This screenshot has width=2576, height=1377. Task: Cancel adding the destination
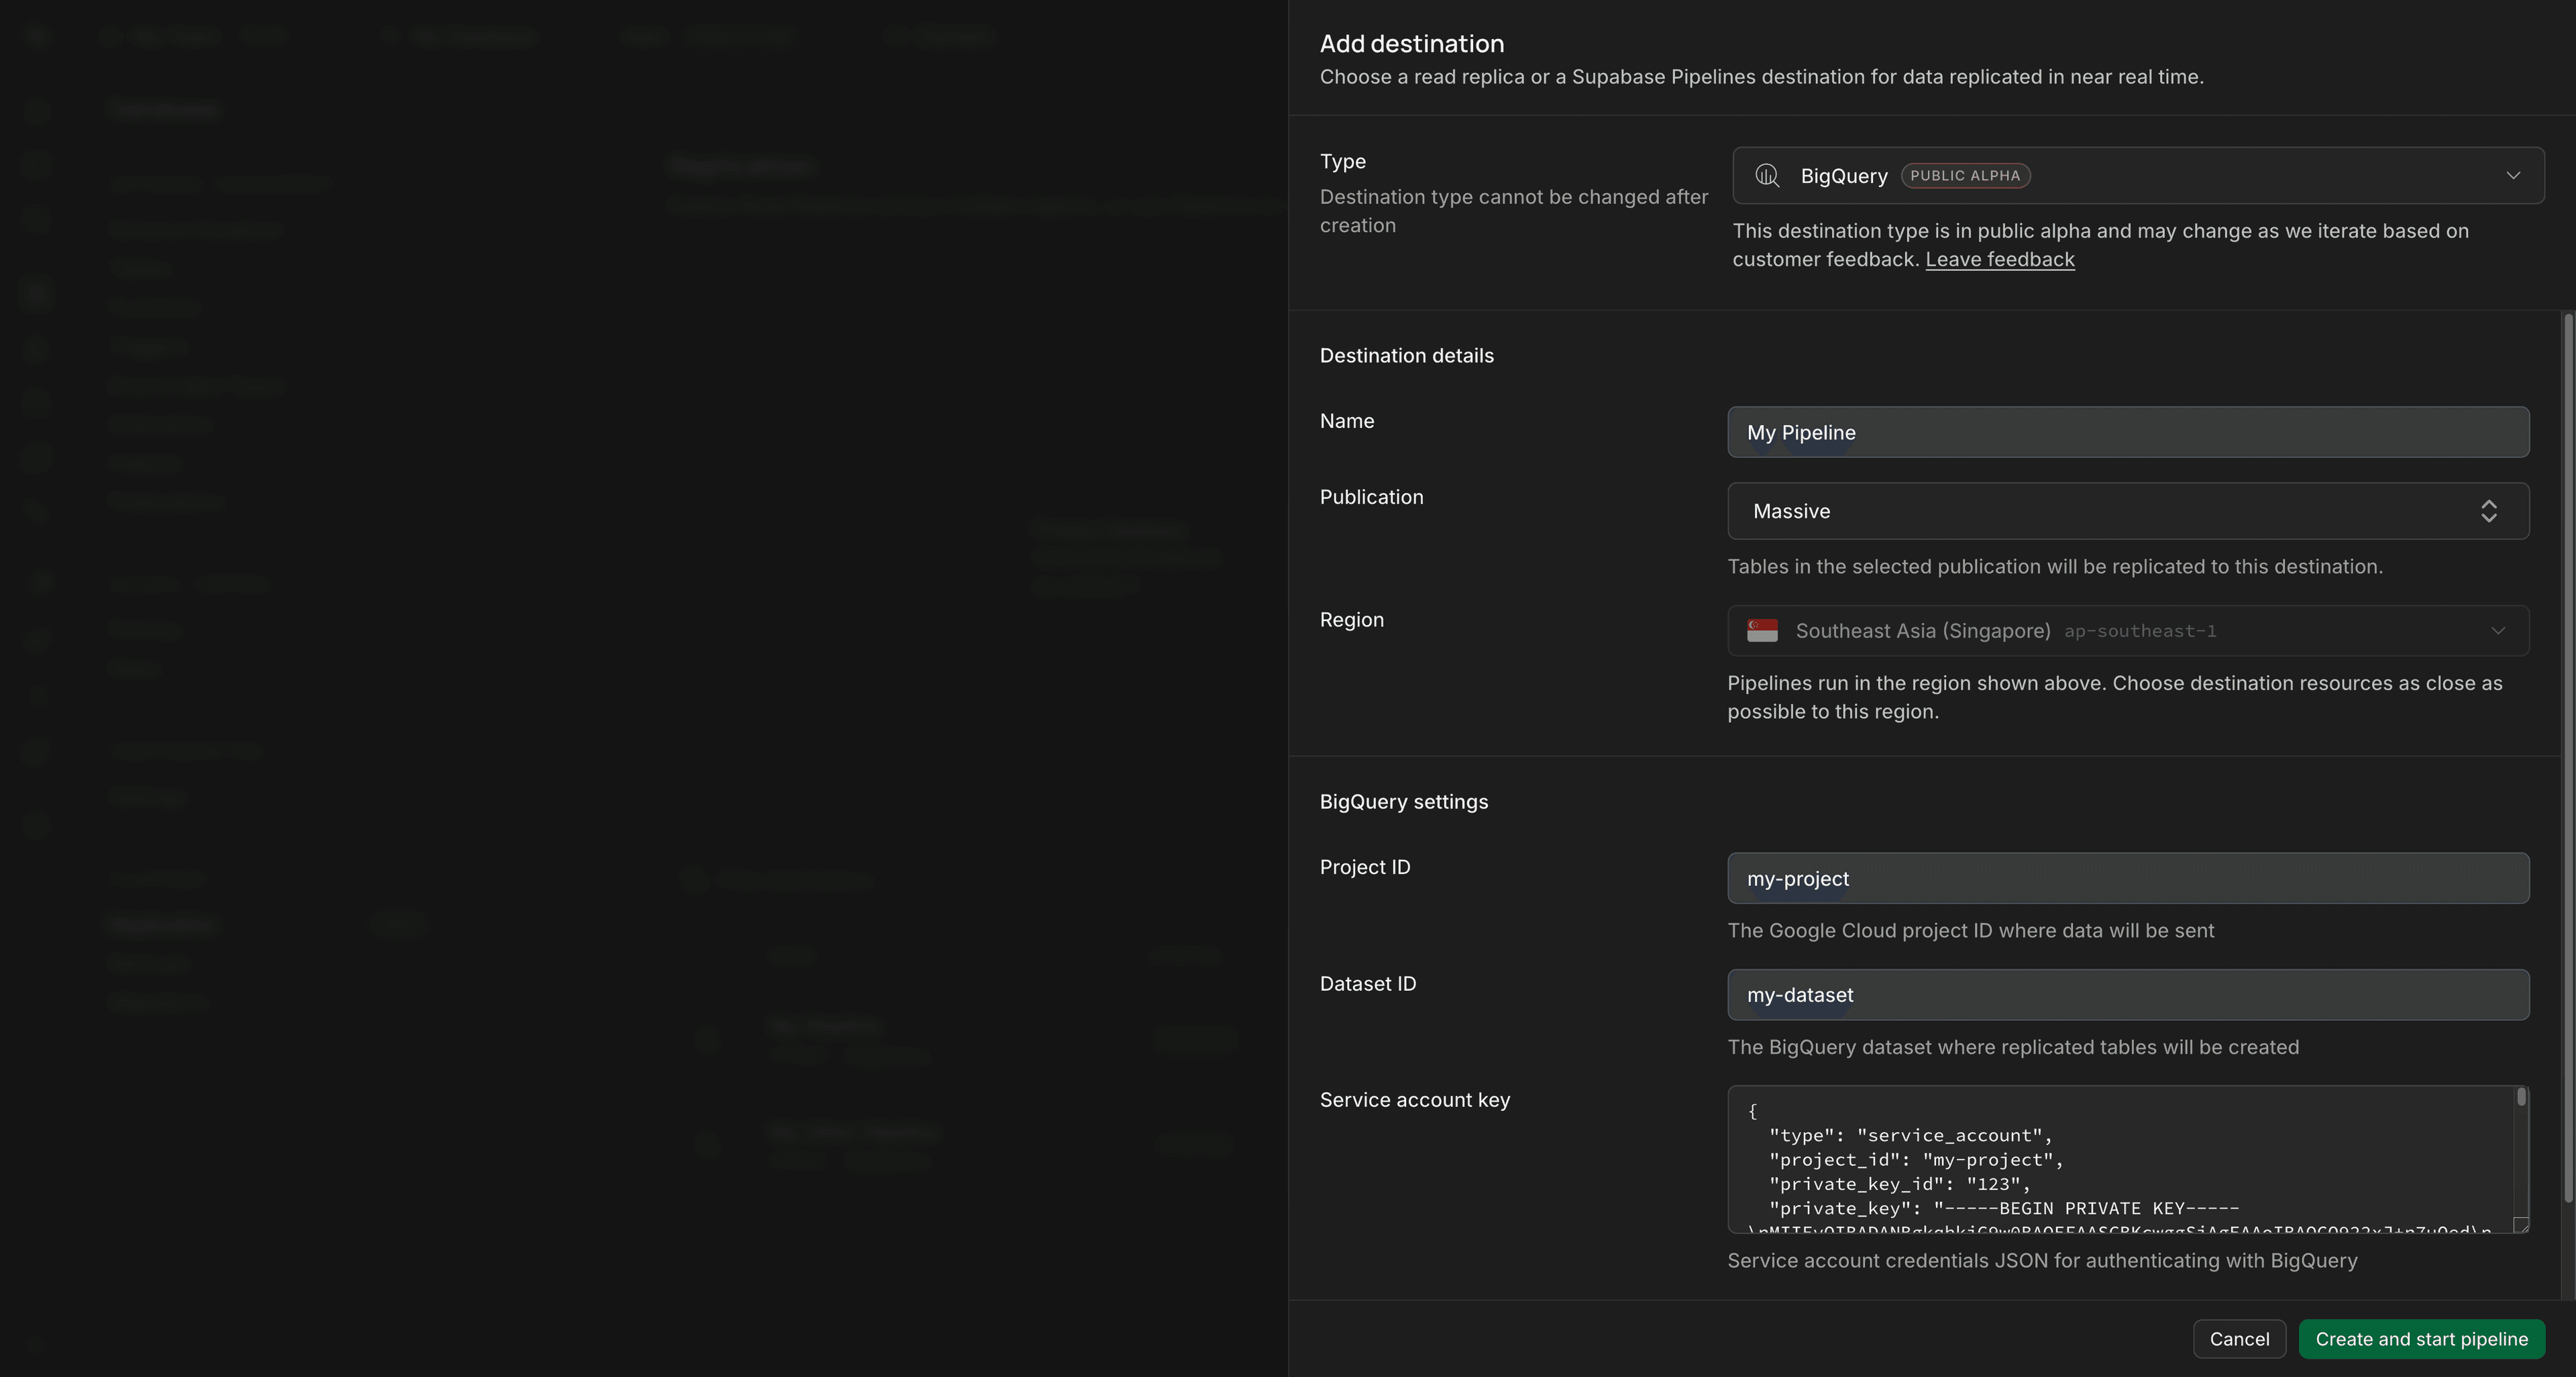click(2239, 1339)
